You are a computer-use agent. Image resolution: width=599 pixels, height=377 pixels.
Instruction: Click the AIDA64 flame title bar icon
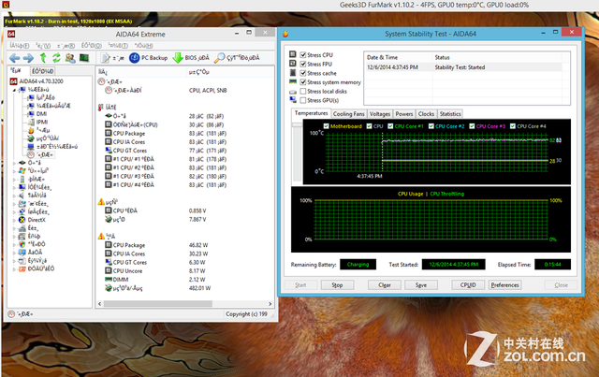coord(285,34)
